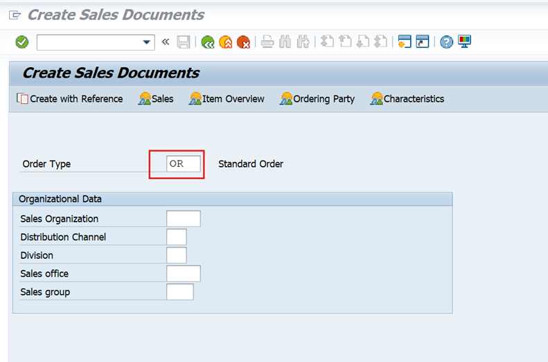Click the green Enter checkmark icon
This screenshot has height=362, width=548.
pos(22,42)
